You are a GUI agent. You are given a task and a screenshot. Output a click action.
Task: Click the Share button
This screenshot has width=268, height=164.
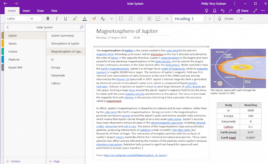tap(242, 11)
